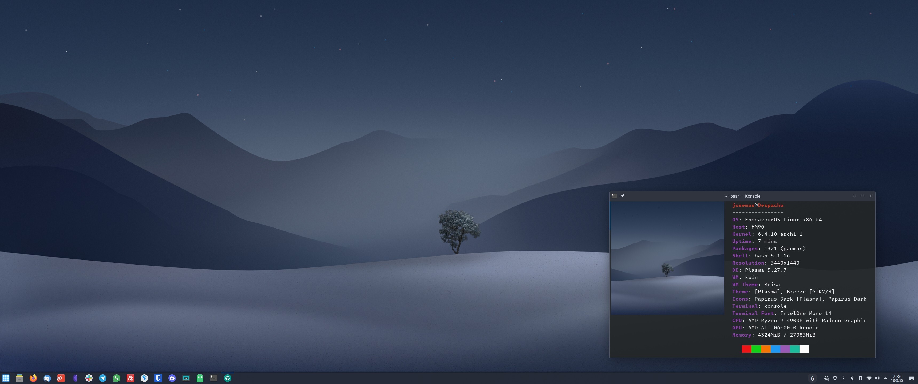The image size is (918, 384).
Task: Launch Bitwarden password manager
Action: click(158, 378)
